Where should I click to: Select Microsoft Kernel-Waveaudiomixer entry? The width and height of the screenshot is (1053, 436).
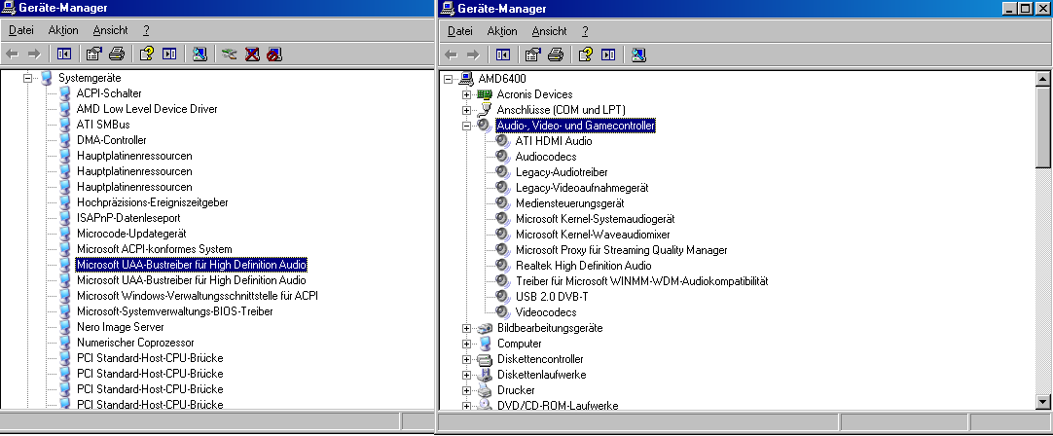593,235
